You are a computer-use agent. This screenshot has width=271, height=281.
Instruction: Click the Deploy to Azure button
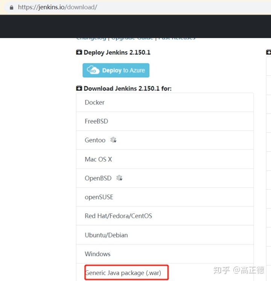[116, 70]
